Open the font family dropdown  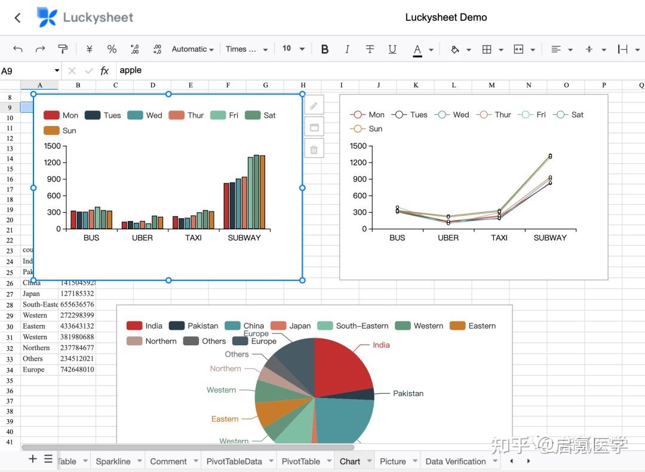coord(245,49)
